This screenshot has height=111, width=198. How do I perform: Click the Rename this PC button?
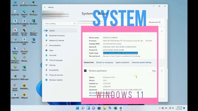tap(155, 22)
